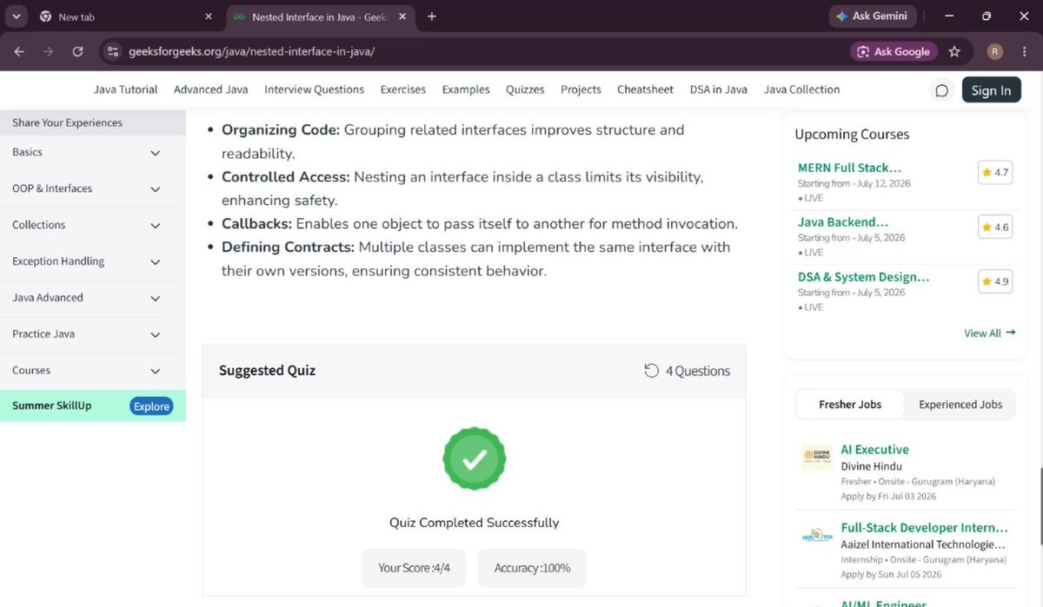Open the DSA & System Design course link
1043x607 pixels.
[x=864, y=277]
